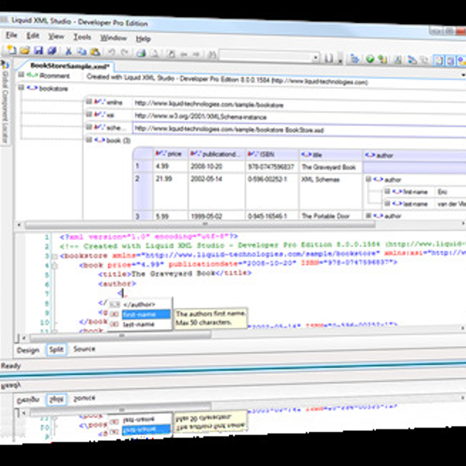Image resolution: width=466 pixels, height=466 pixels.
Task: Click the #comment node icon
Action: 33,75
